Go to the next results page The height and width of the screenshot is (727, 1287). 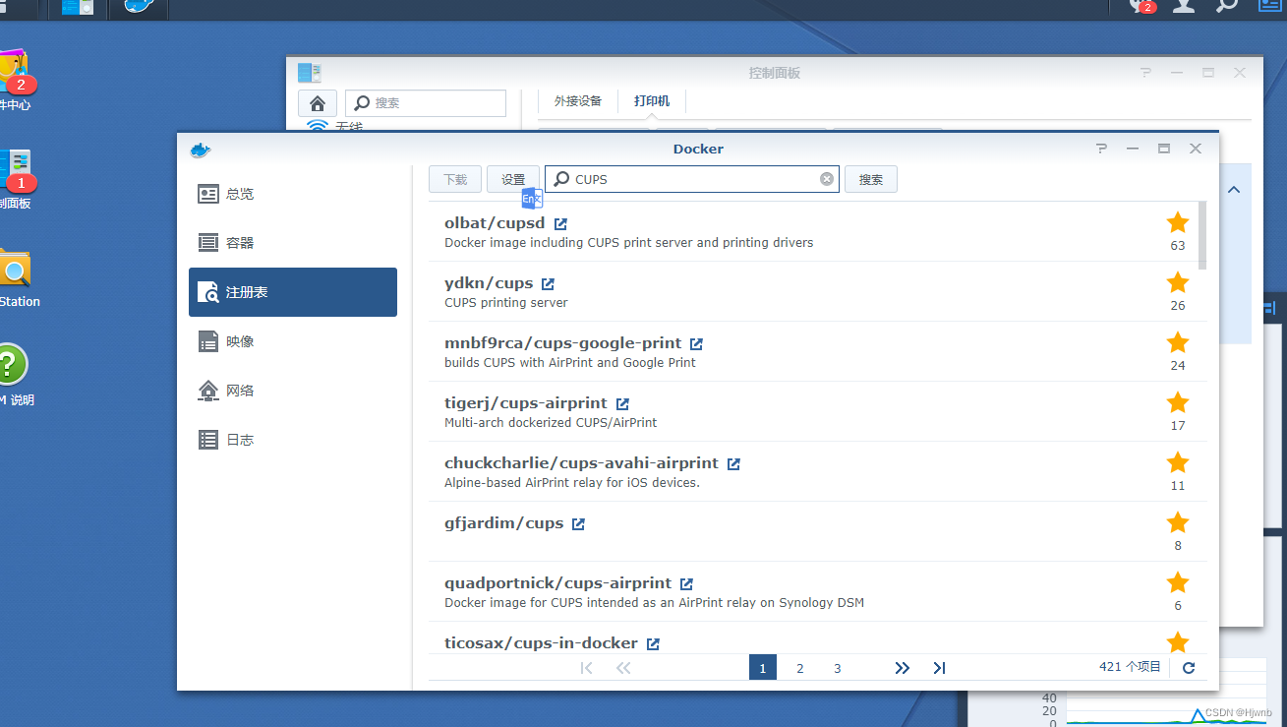point(903,668)
